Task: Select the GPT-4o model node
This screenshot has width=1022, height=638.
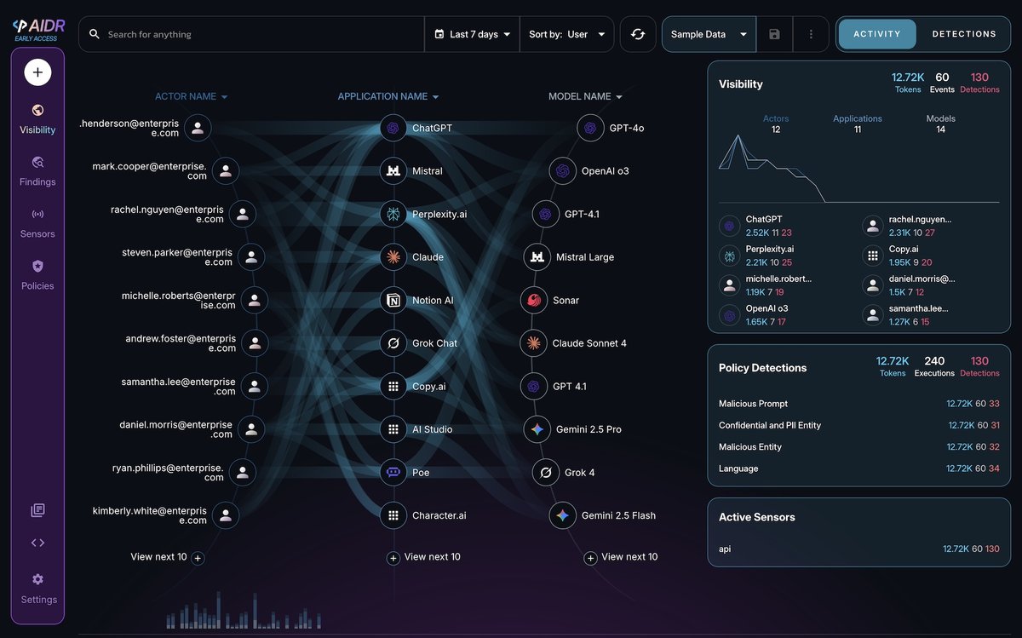Action: pyautogui.click(x=590, y=128)
